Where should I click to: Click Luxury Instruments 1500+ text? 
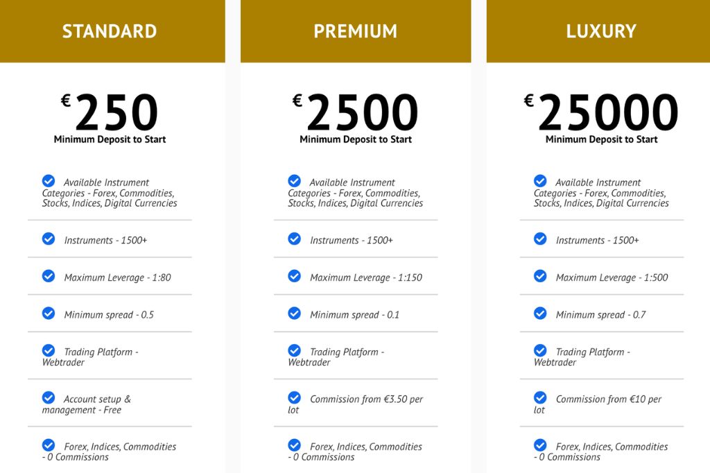[597, 240]
